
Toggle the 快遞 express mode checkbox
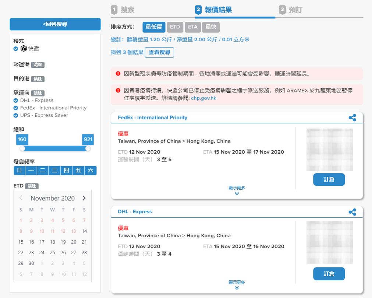click(16, 49)
